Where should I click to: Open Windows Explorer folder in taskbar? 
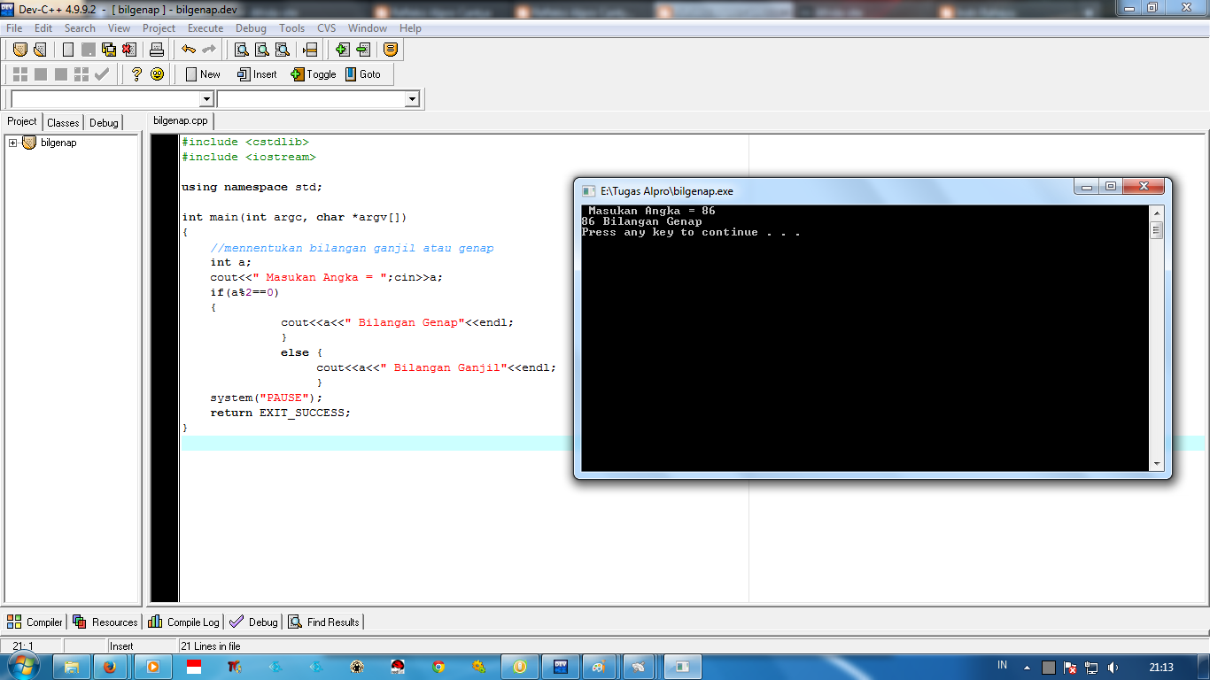click(x=72, y=667)
